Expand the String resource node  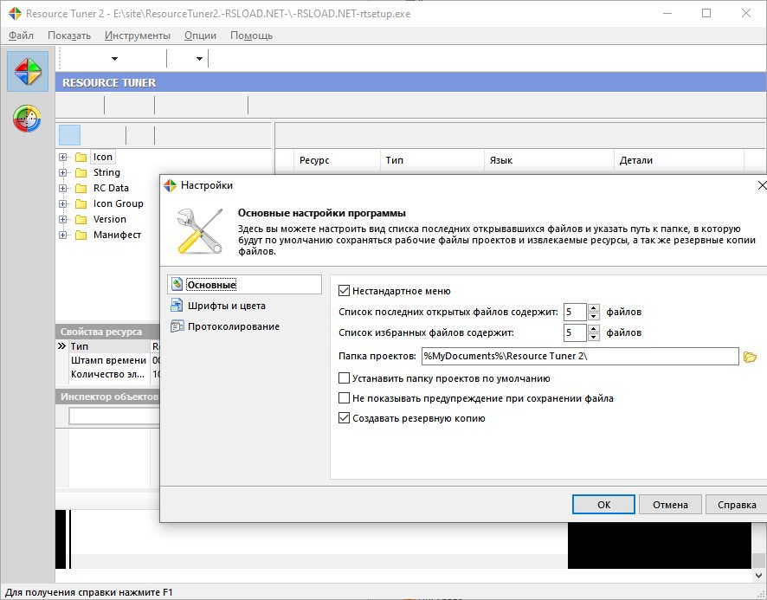pos(63,173)
